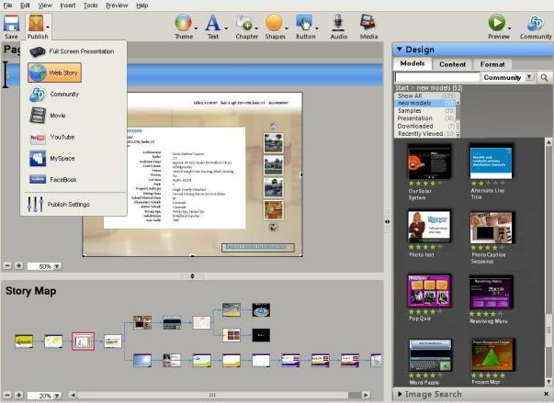554x403 pixels.
Task: Select the Pop Quiz model thumbnail
Action: (429, 291)
